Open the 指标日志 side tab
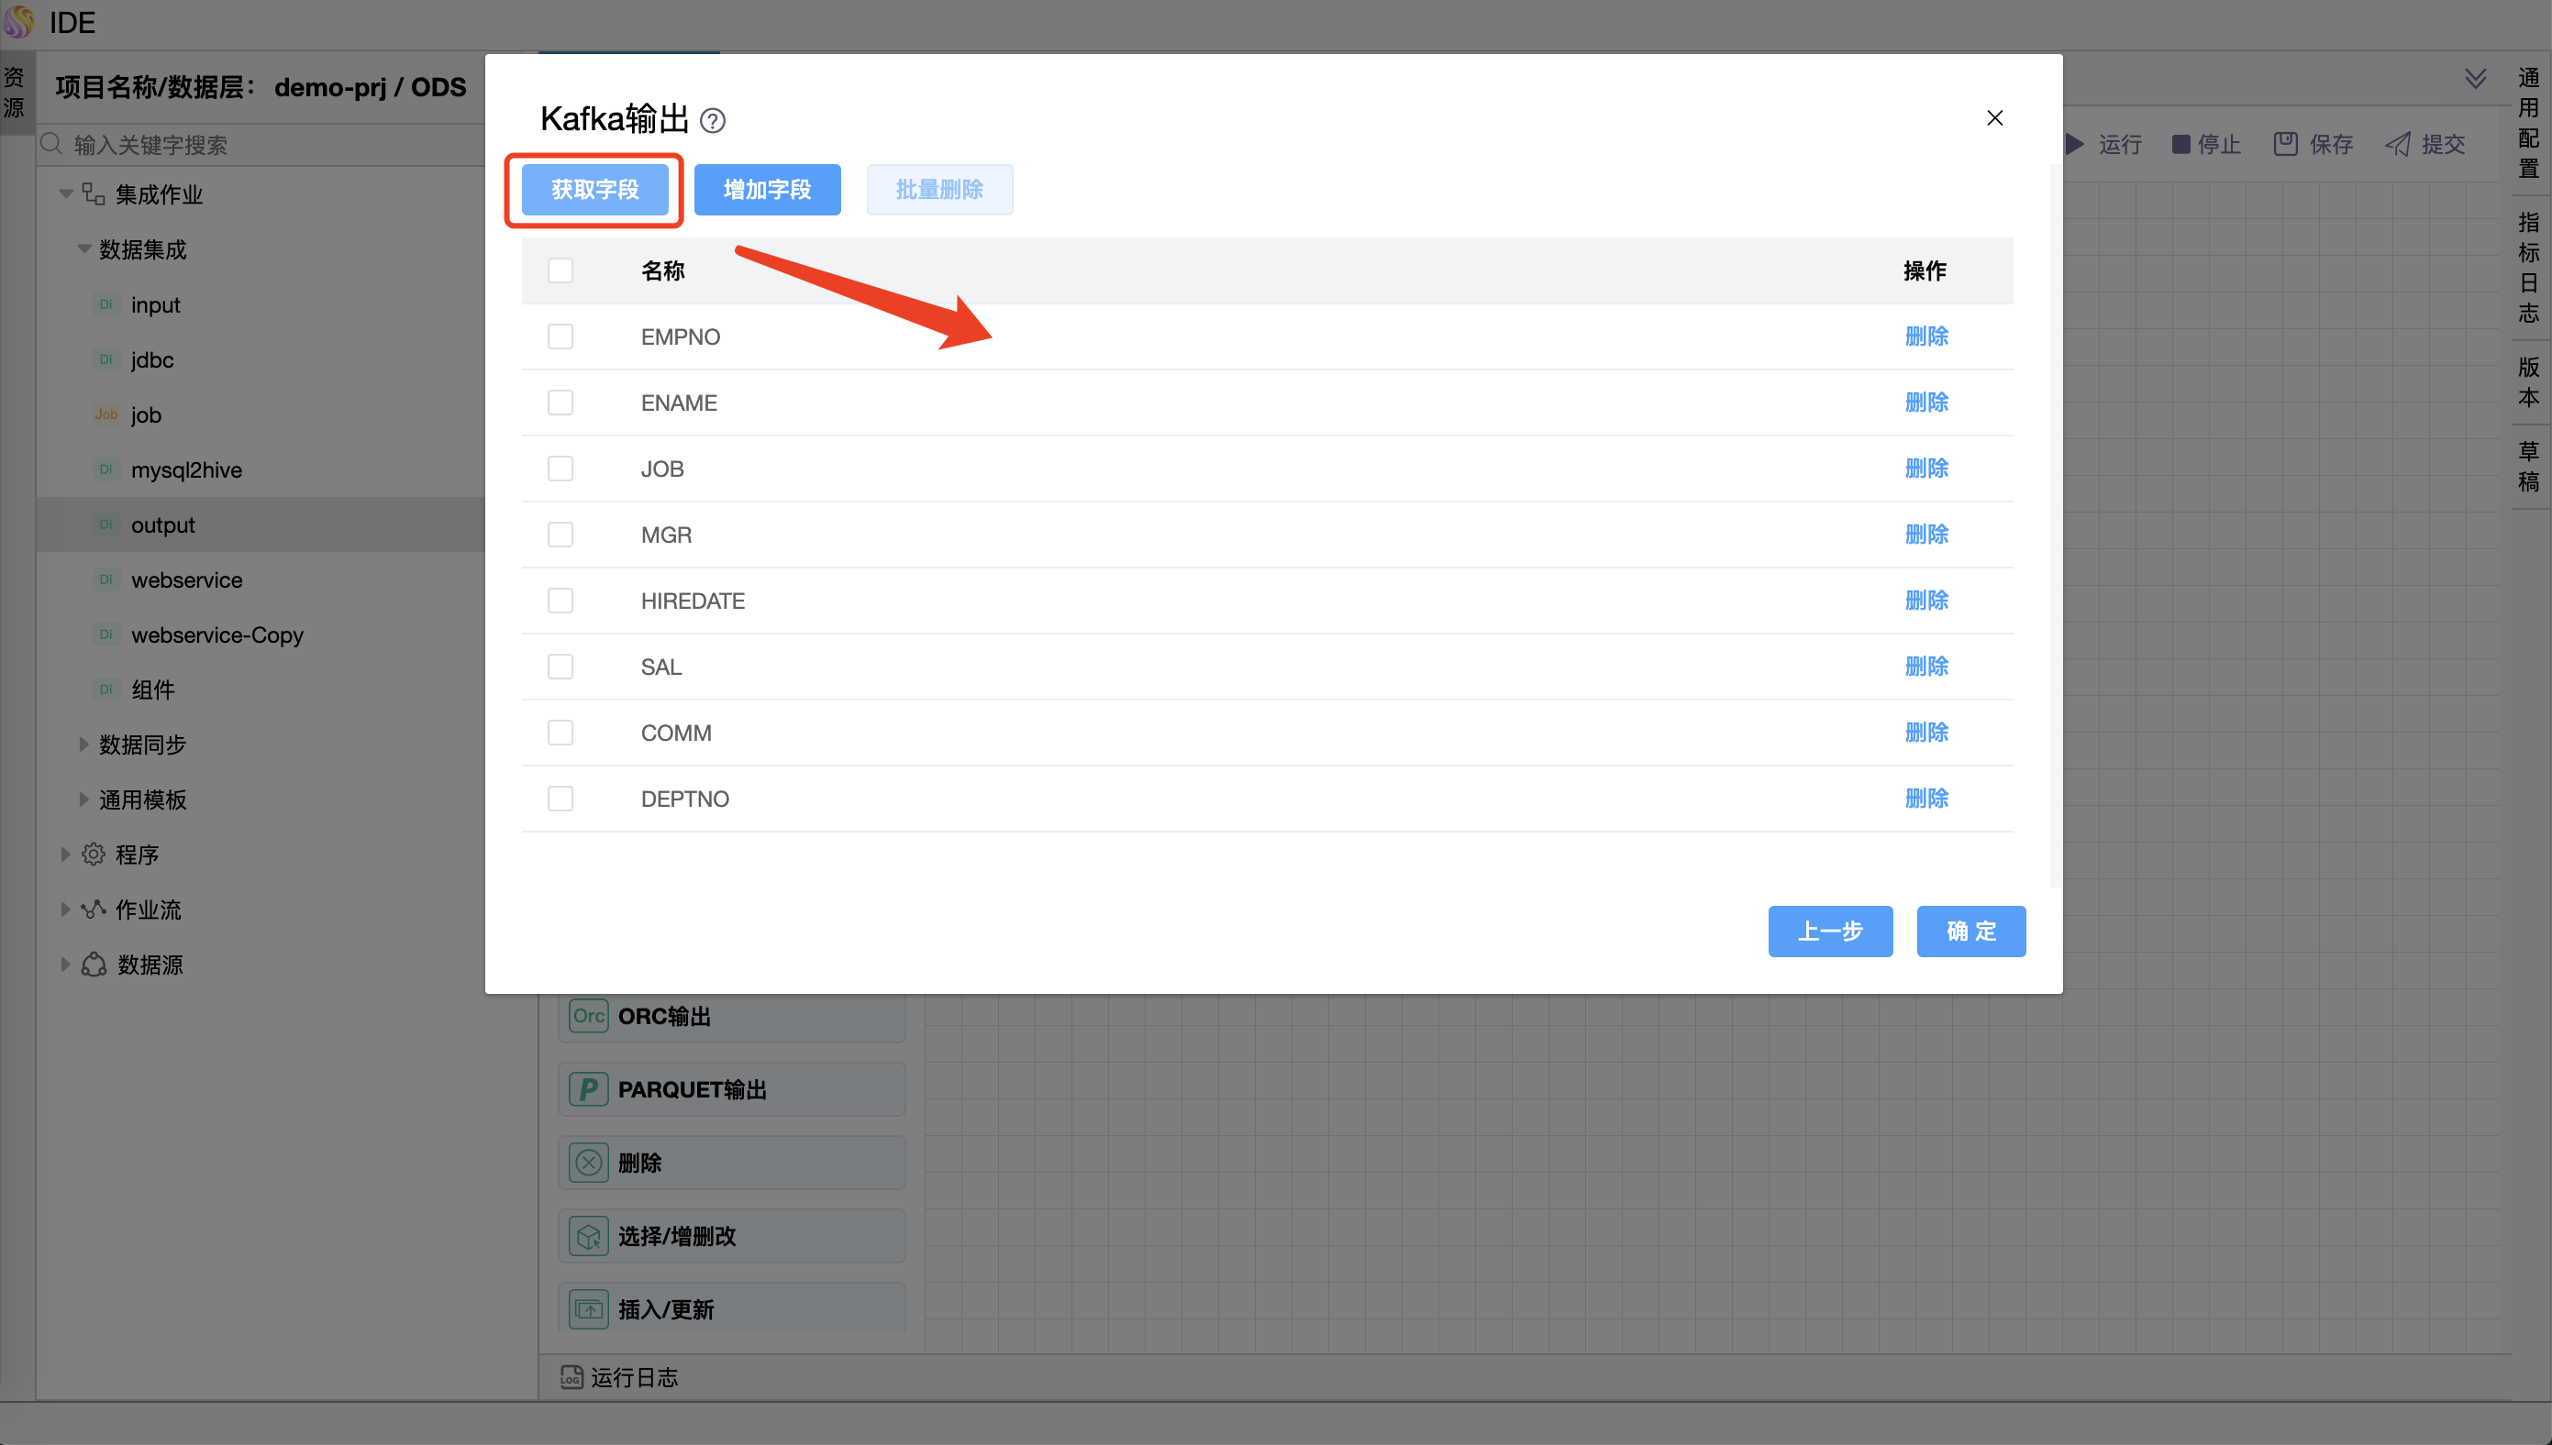Screen dimensions: 2552x1445 pos(2528,268)
